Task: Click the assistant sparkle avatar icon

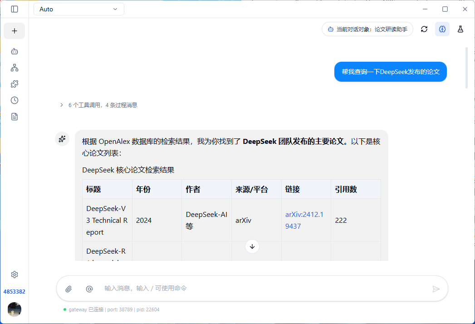Action: click(x=62, y=139)
